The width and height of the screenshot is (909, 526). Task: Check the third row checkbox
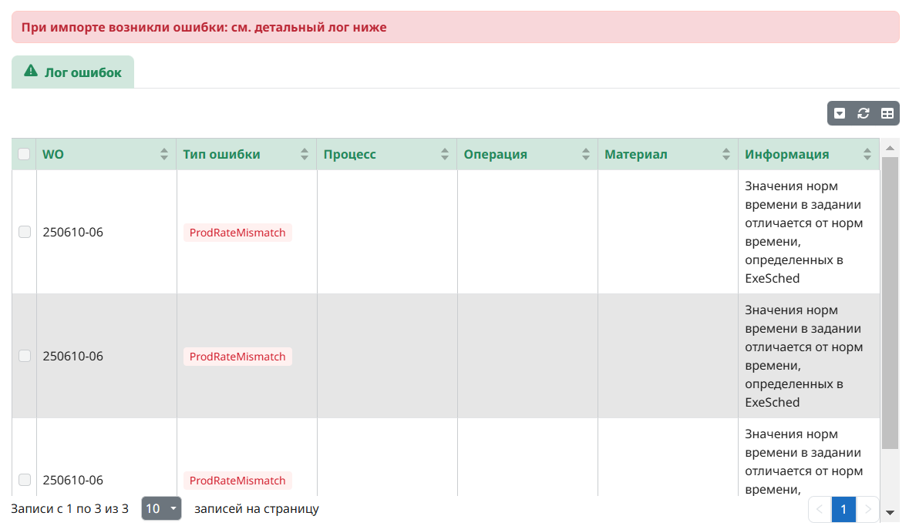click(x=25, y=480)
